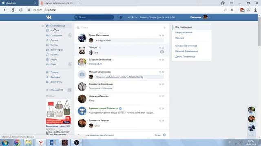Open the Товары bag icon
The width and height of the screenshot is (261, 146).
(47, 72)
